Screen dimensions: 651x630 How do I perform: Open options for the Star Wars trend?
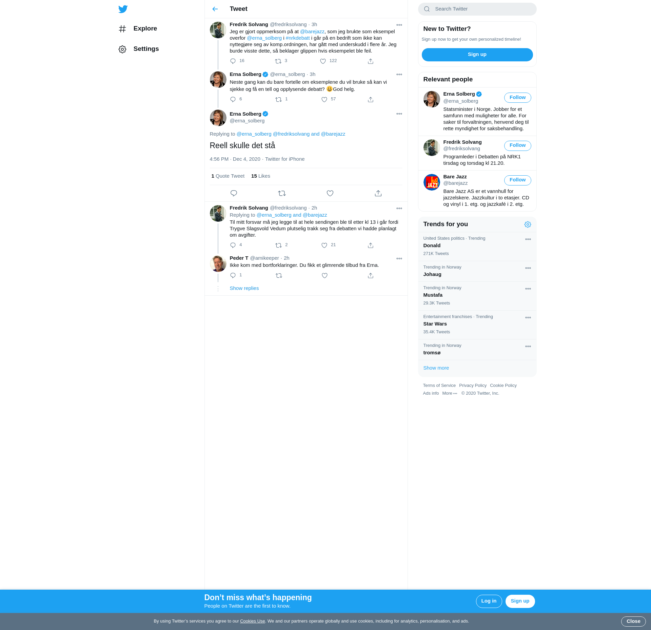pyautogui.click(x=528, y=317)
